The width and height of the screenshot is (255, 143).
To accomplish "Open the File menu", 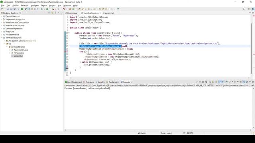I will tap(3, 6).
